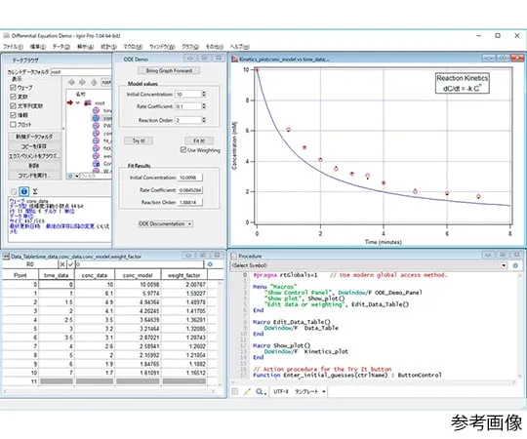The height and width of the screenshot is (439, 527).
Task: Click the Reaction Kinetics annotation box in graph
Action: [x=463, y=83]
